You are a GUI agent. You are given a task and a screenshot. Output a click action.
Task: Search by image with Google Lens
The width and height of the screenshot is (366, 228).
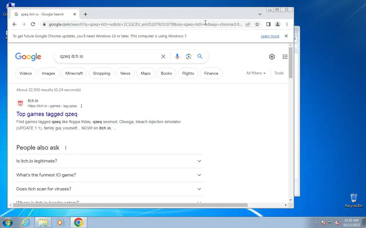click(x=188, y=56)
